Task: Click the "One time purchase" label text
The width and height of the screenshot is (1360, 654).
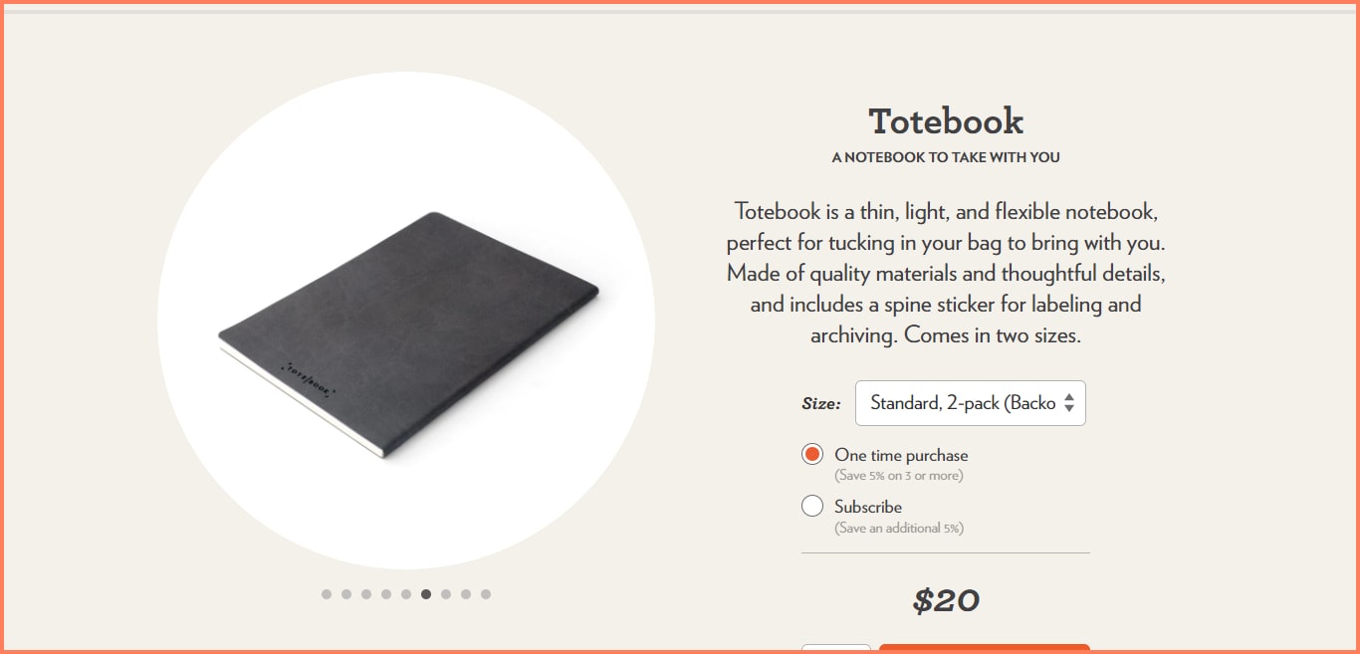Action: point(901,455)
